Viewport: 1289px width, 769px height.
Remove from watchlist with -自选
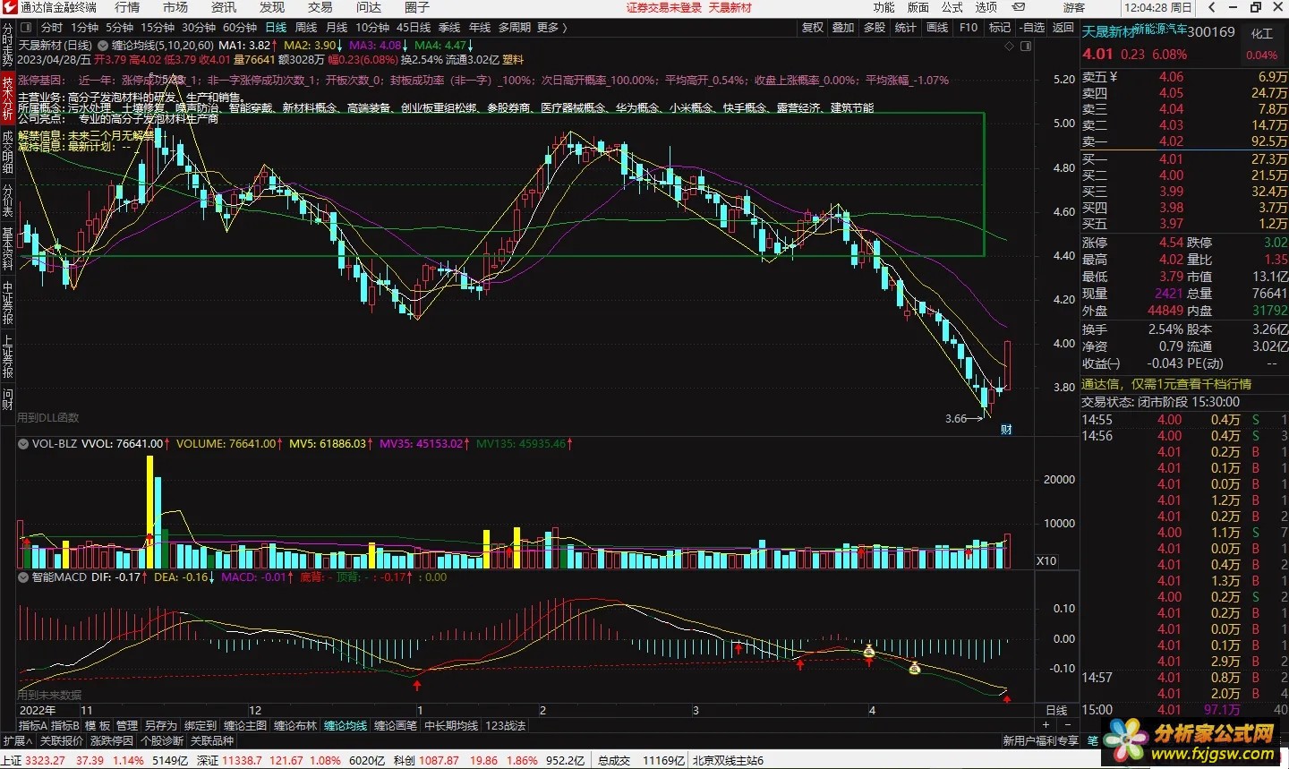tap(1032, 28)
